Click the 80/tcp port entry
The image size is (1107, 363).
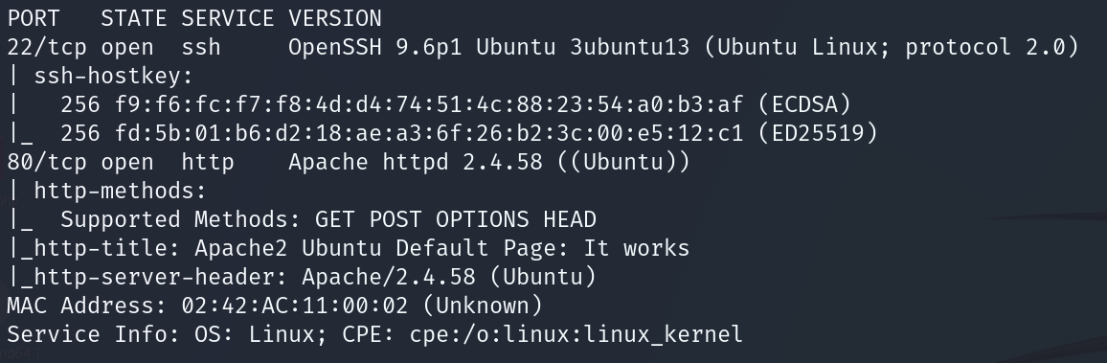(x=47, y=162)
